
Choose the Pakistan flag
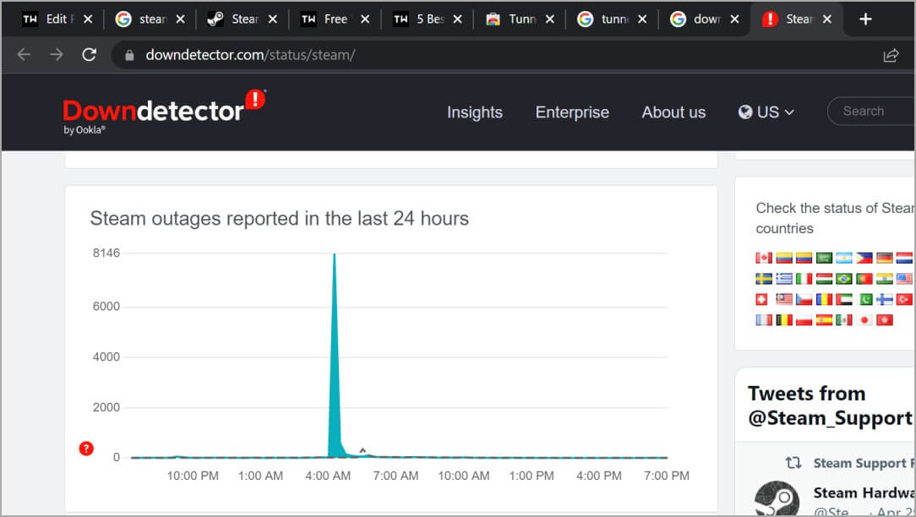[865, 300]
